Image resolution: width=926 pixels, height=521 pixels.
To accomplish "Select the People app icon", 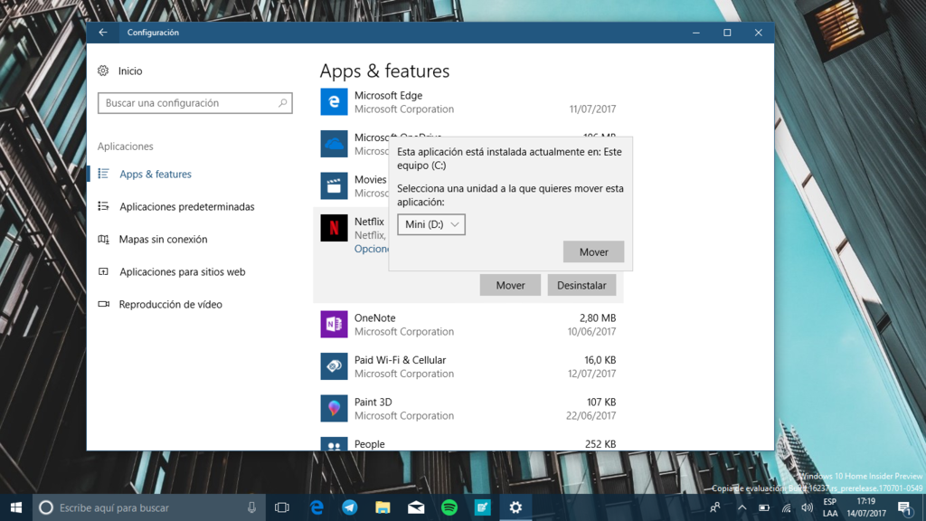I will tap(334, 444).
